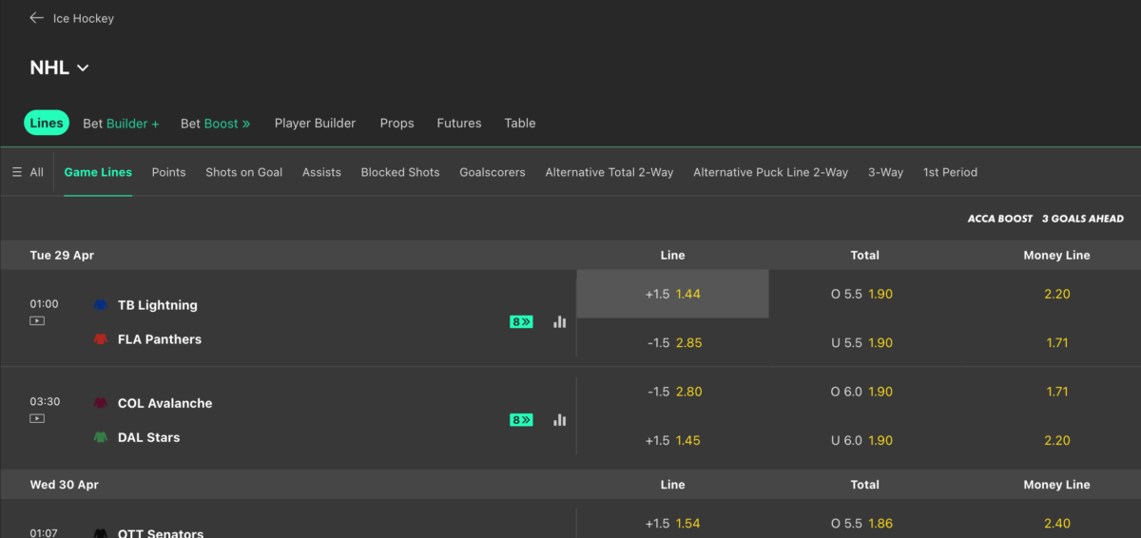
Task: Click the Tue 29 Apr date header
Action: 62,255
